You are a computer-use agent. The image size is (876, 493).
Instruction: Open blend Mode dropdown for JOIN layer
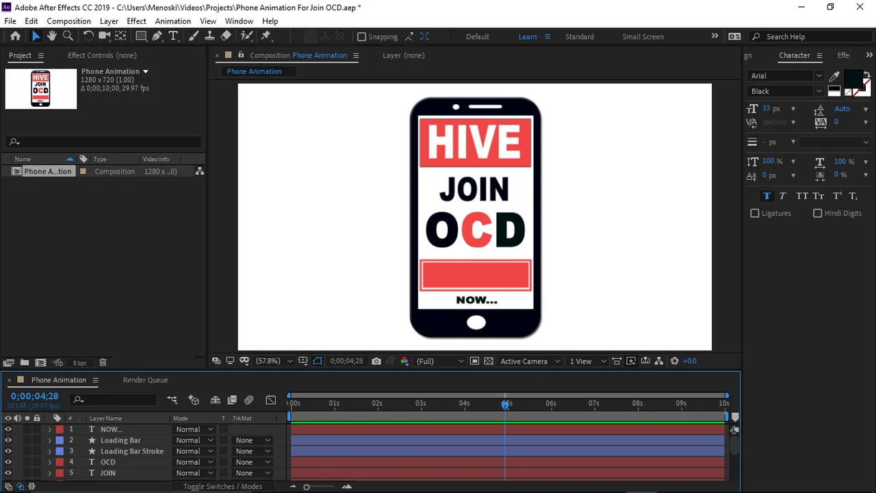[194, 473]
